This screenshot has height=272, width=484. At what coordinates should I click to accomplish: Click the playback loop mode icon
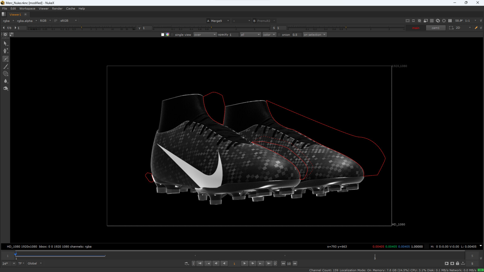187,264
